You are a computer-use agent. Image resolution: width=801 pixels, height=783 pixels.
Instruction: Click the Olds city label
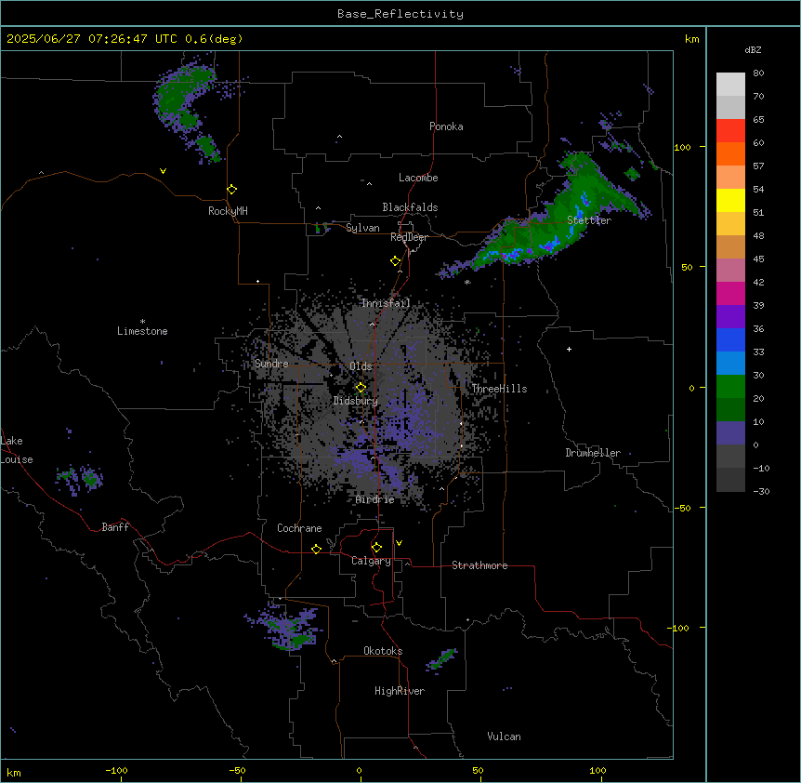coord(361,366)
